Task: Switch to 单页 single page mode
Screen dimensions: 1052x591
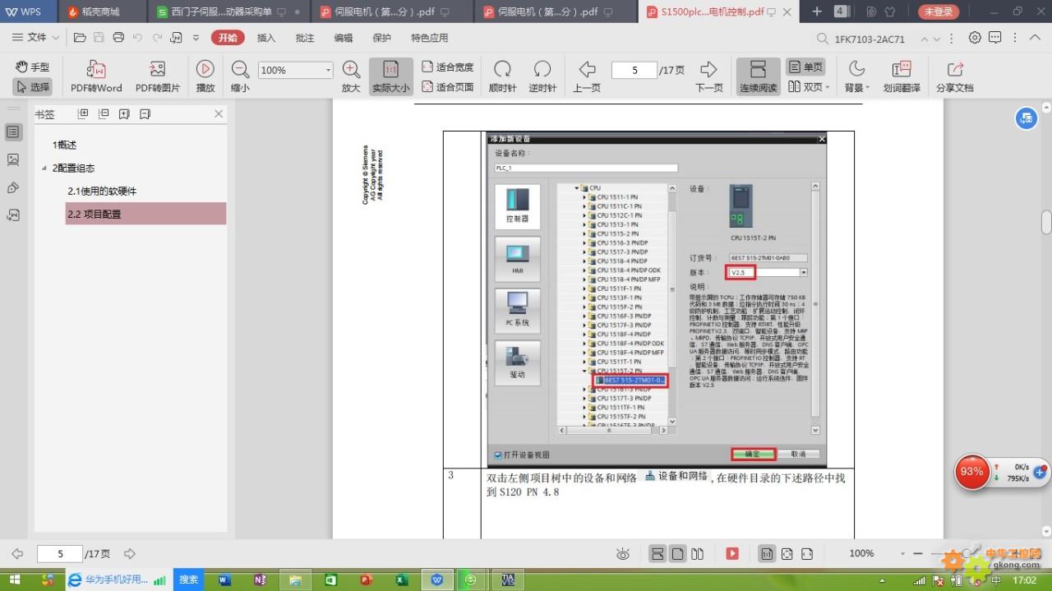Action: pyautogui.click(x=805, y=67)
